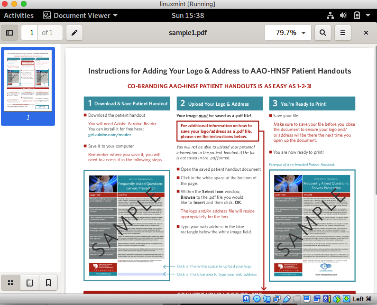Click the VirtualBox CPU virtualization icon
Viewport: 377px width, 305px height.
327,299
